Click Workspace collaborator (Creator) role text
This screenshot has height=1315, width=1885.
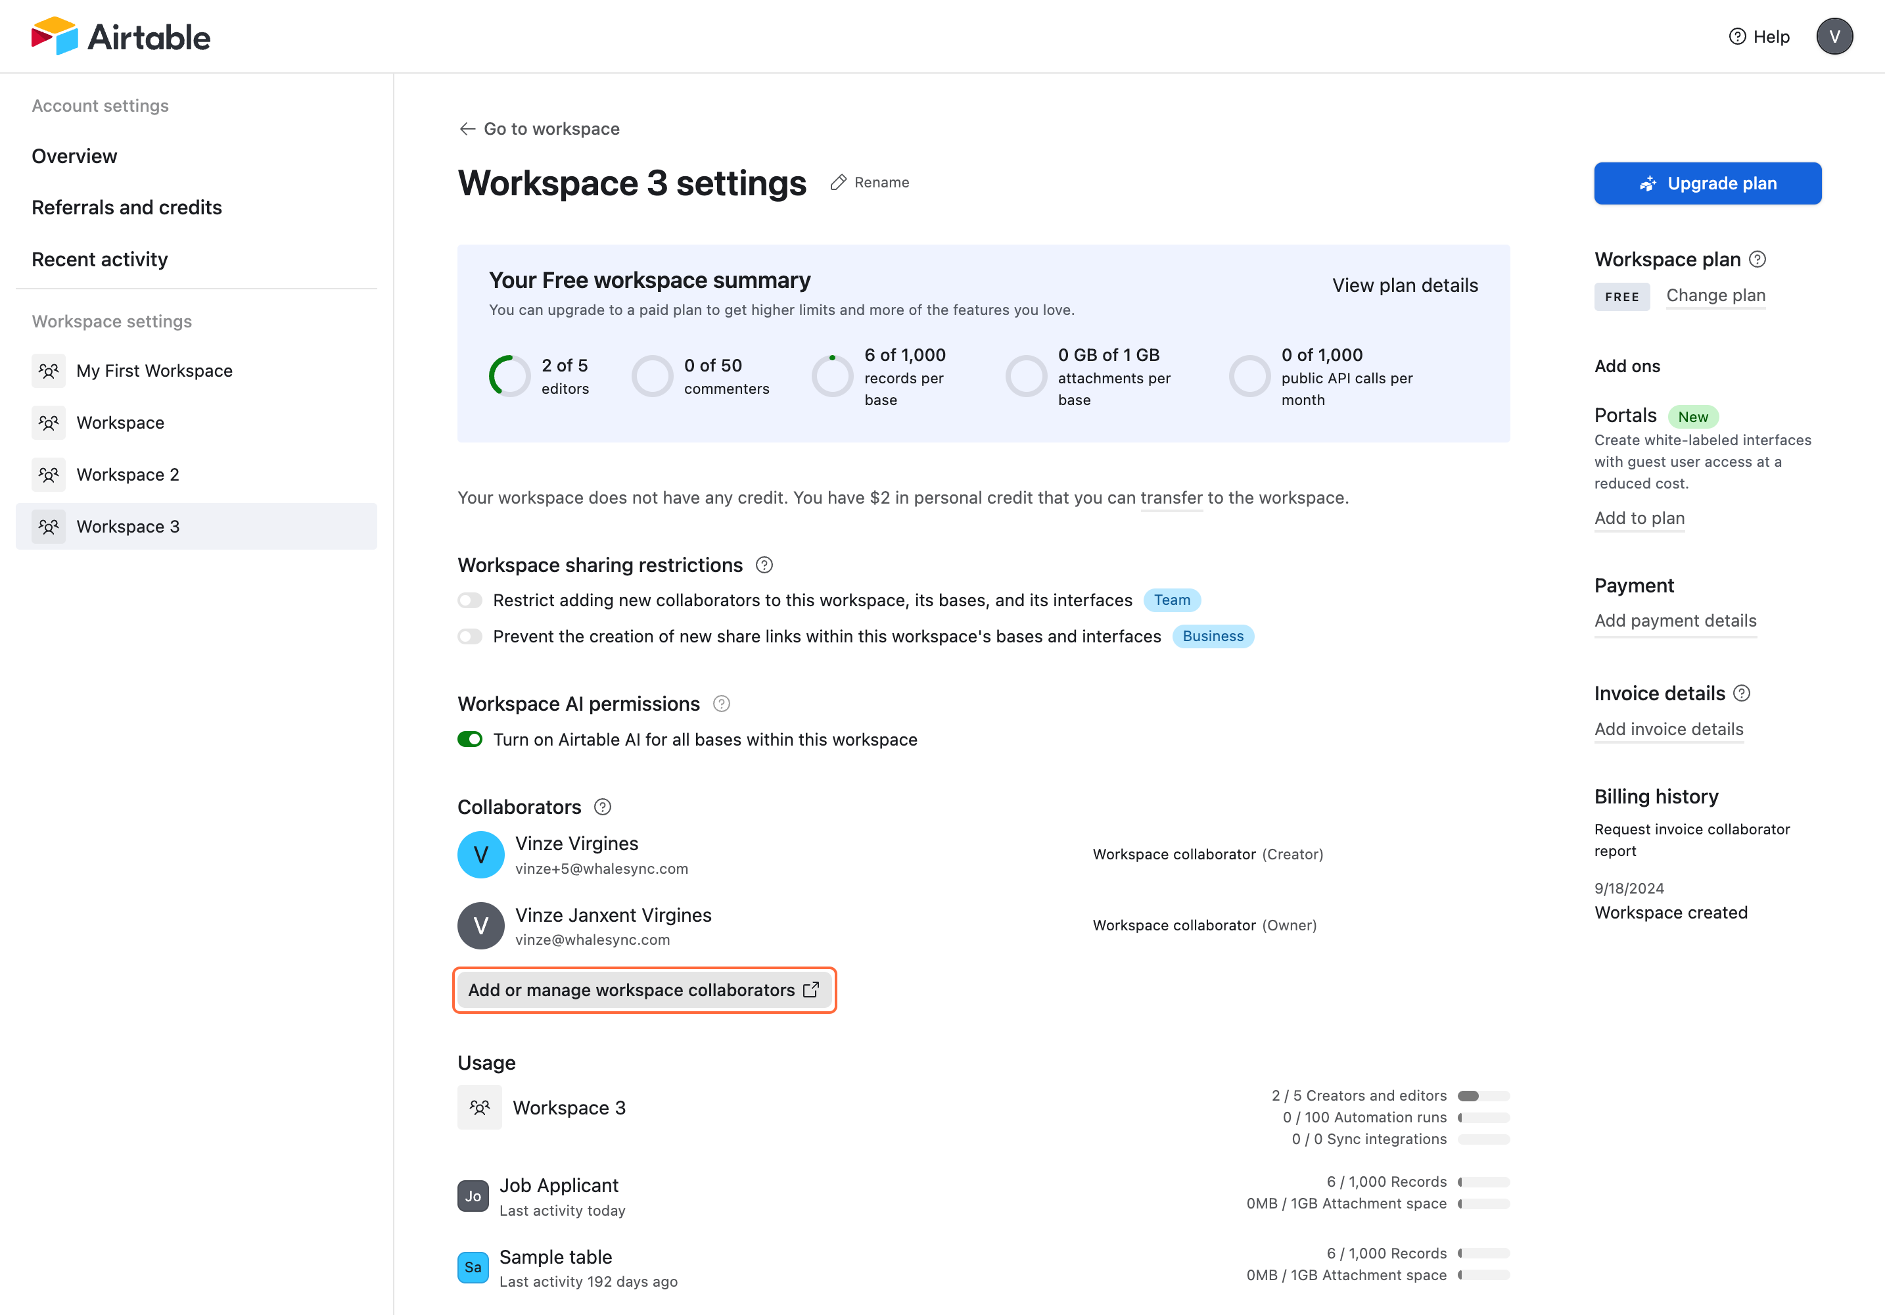1207,854
